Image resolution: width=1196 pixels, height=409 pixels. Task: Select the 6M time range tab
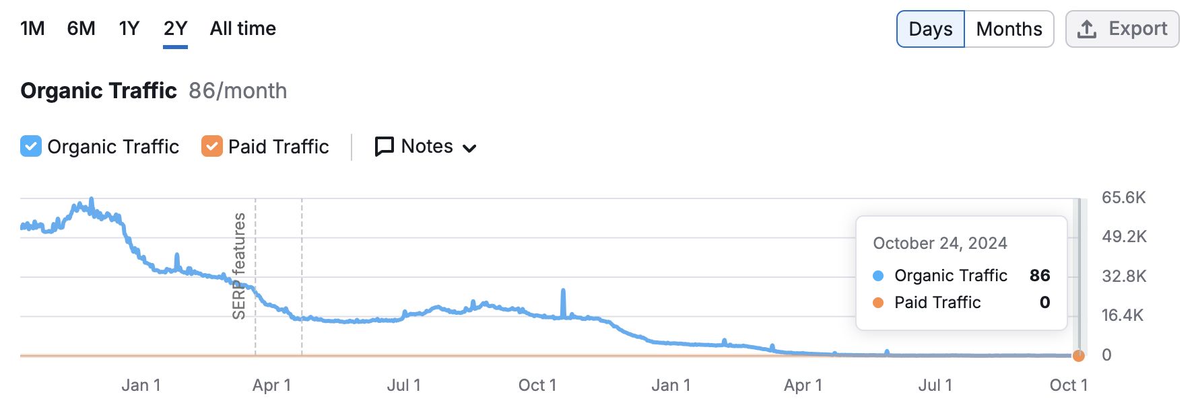[x=81, y=28]
